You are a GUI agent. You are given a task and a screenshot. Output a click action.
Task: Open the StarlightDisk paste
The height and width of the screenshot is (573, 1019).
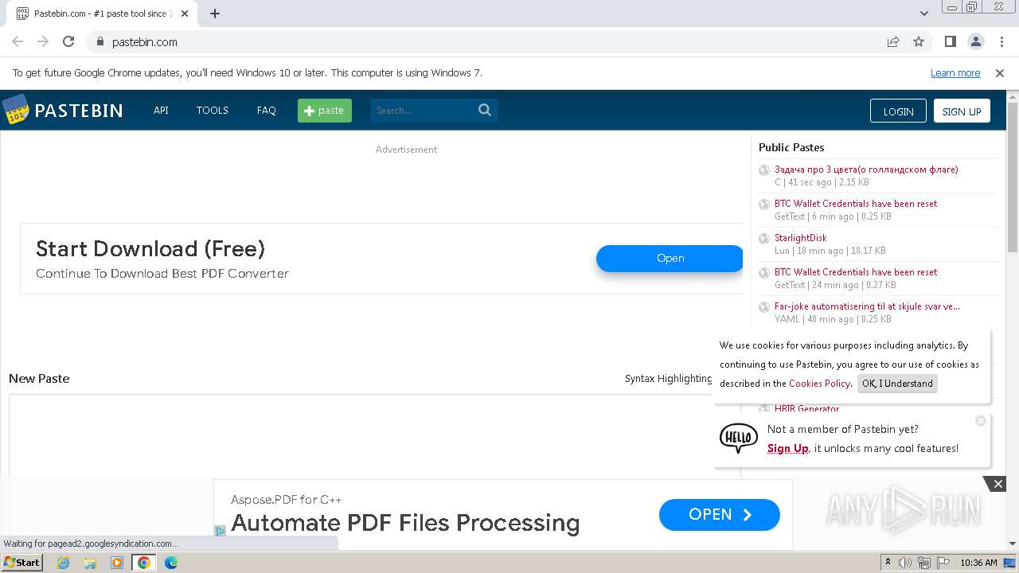[800, 238]
